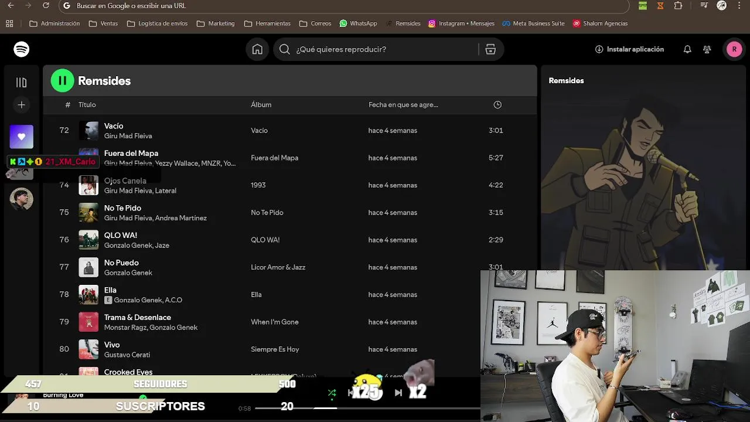Screen dimensions: 750x422
Task: Open the Herramientas bookmark folder
Action: [267, 23]
